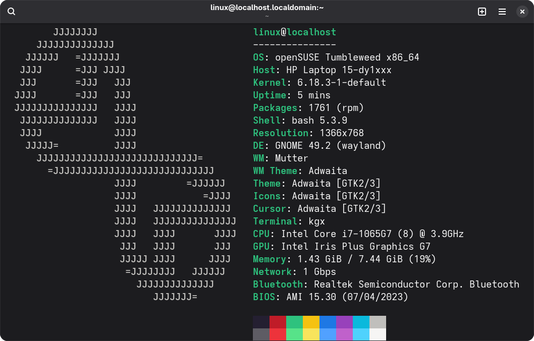Screen dimensions: 534x341
Task: Select the green swatch in top row
Action: [x=294, y=322]
